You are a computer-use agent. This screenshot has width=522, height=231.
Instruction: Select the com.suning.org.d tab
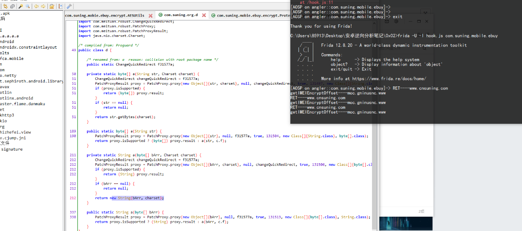click(181, 15)
